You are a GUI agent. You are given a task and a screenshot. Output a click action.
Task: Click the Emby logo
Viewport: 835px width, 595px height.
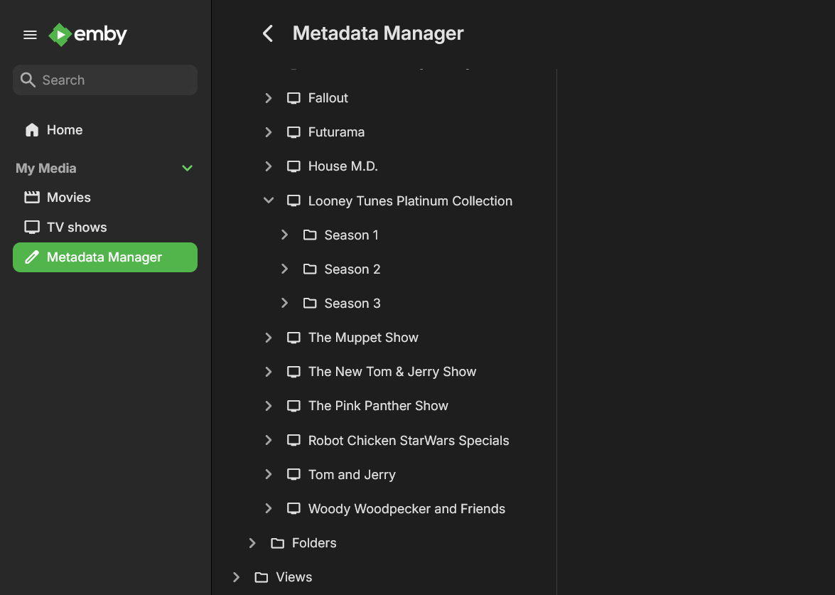(88, 34)
